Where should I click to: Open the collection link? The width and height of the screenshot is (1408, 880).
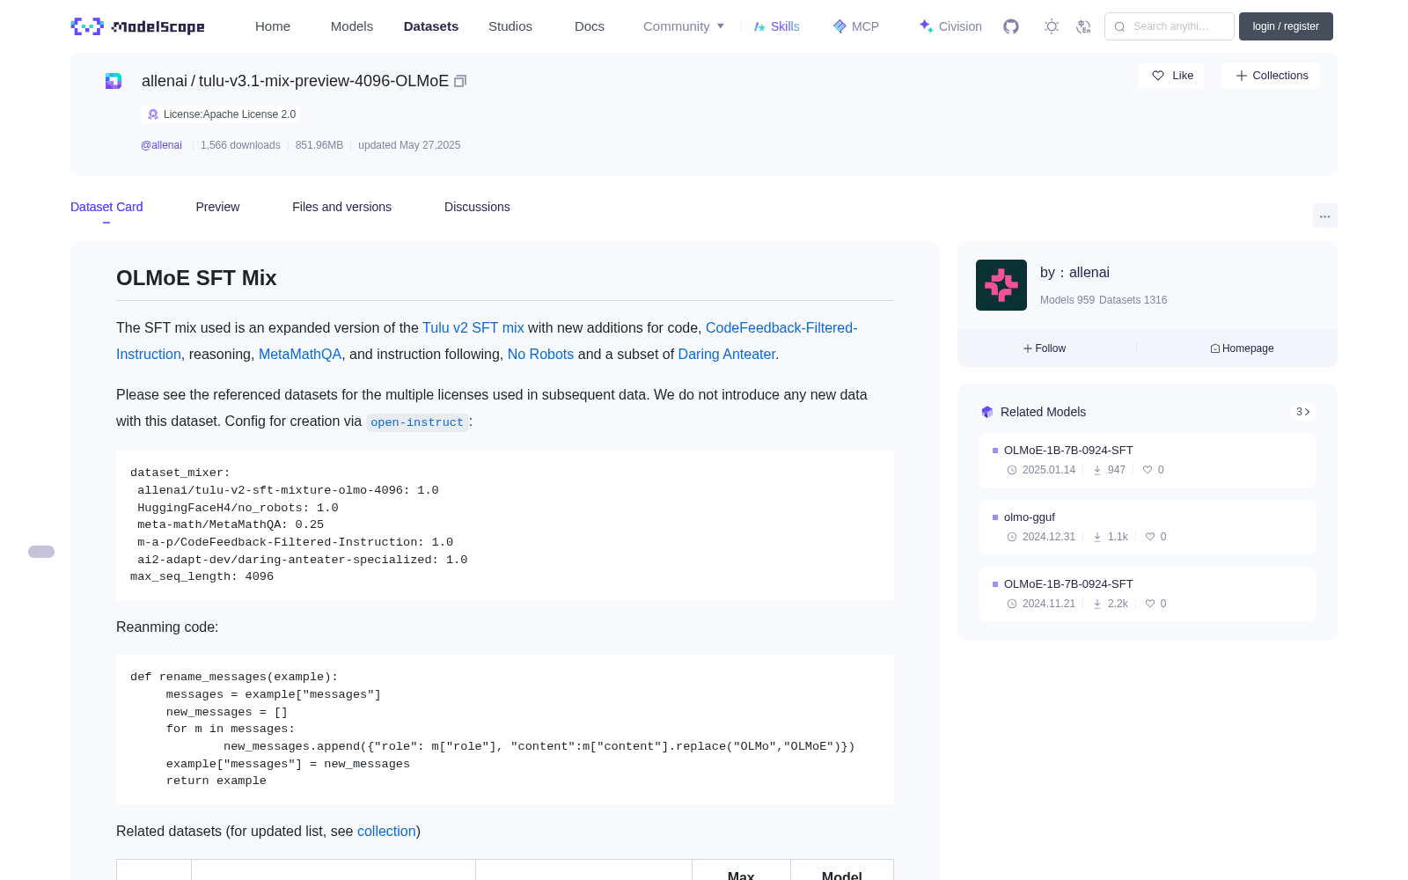(386, 831)
